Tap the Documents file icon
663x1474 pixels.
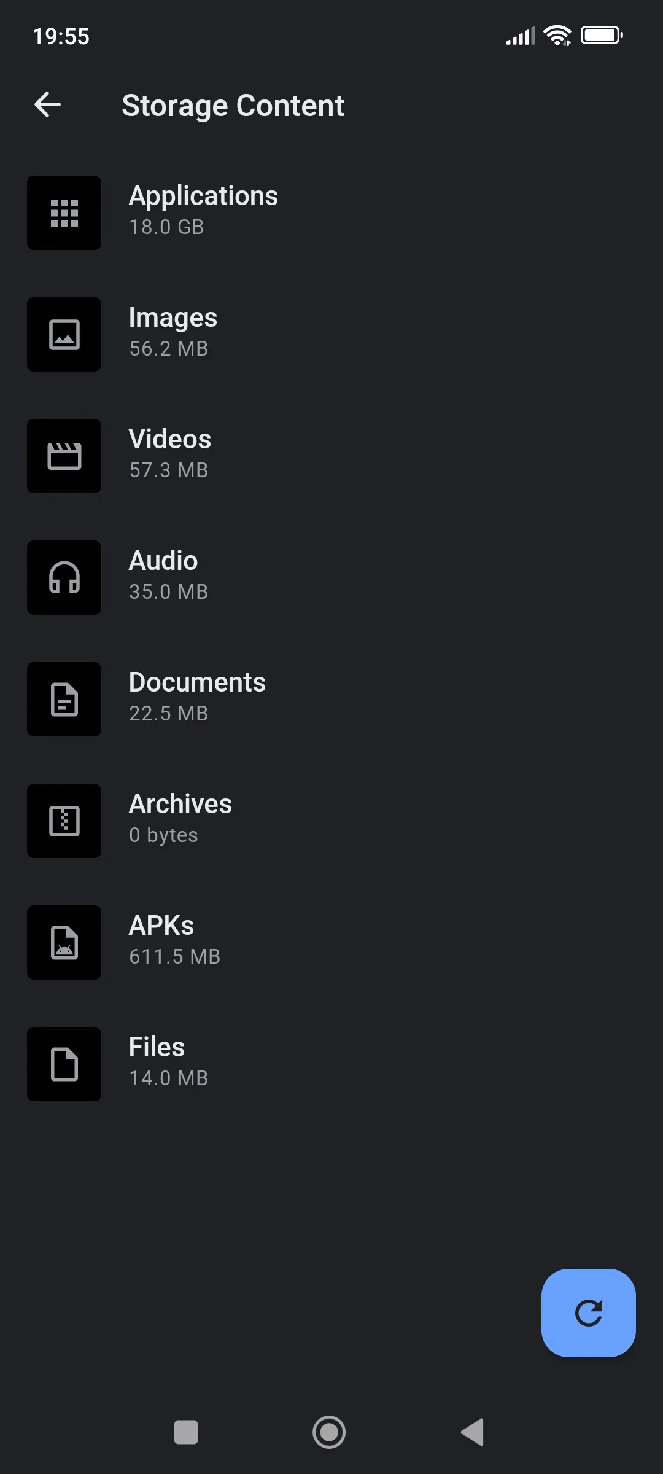(64, 699)
